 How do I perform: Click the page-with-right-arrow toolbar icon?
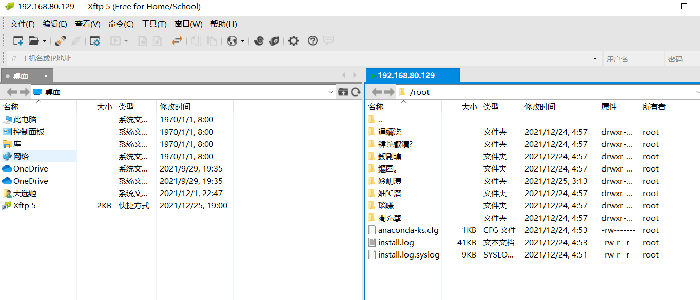(158, 41)
